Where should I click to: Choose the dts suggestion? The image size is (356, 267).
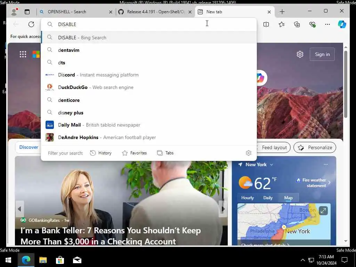pos(149,63)
